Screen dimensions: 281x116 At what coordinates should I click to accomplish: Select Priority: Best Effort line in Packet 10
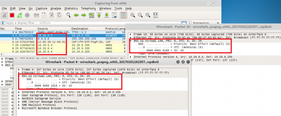click(184, 44)
